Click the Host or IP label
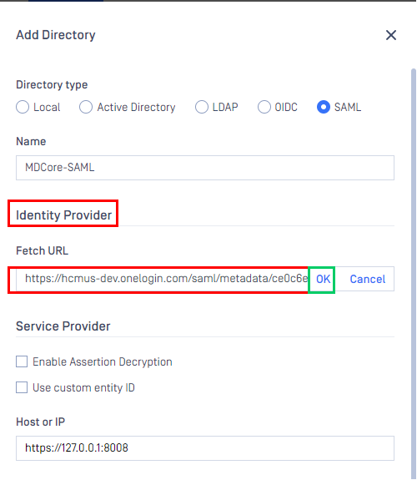 (40, 422)
